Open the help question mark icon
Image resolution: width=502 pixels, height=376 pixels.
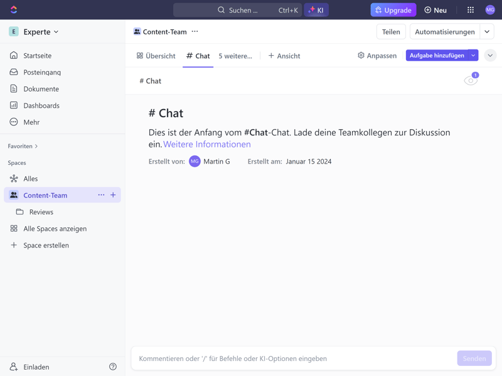coord(113,367)
